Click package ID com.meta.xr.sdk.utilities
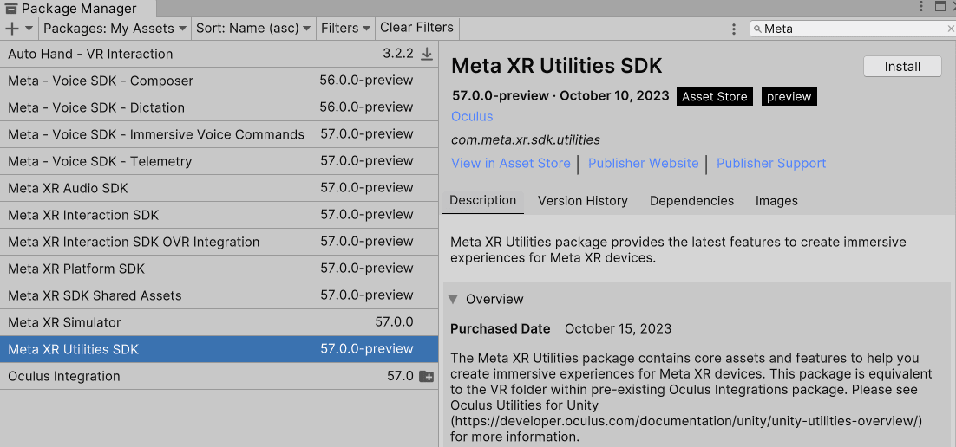This screenshot has height=447, width=956. coord(526,140)
